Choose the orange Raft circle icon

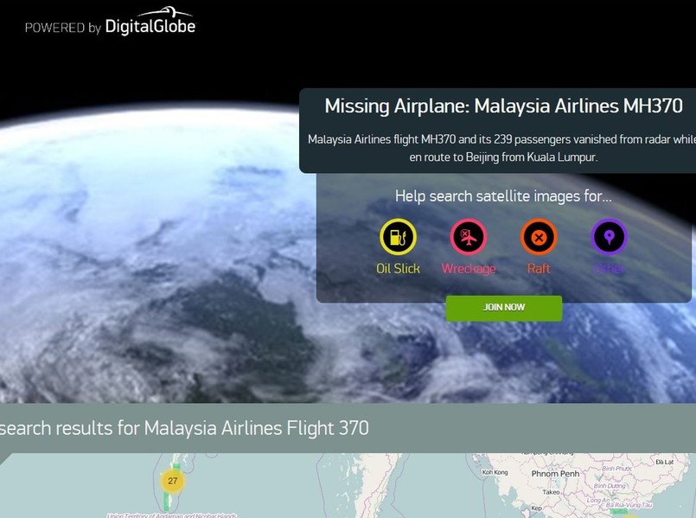539,237
